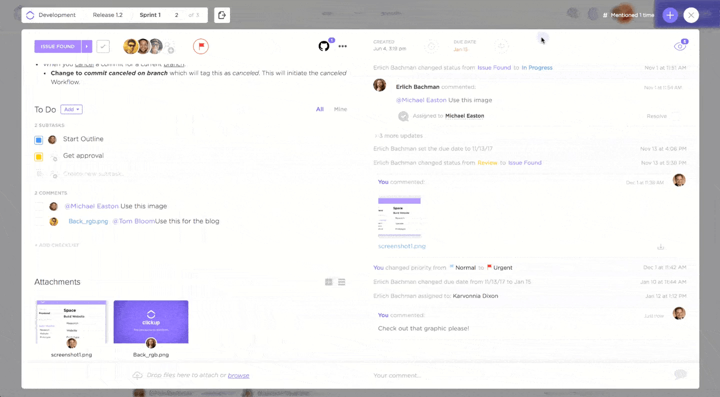Expand the 3 more updates section
This screenshot has height=397, width=720.
click(398, 136)
